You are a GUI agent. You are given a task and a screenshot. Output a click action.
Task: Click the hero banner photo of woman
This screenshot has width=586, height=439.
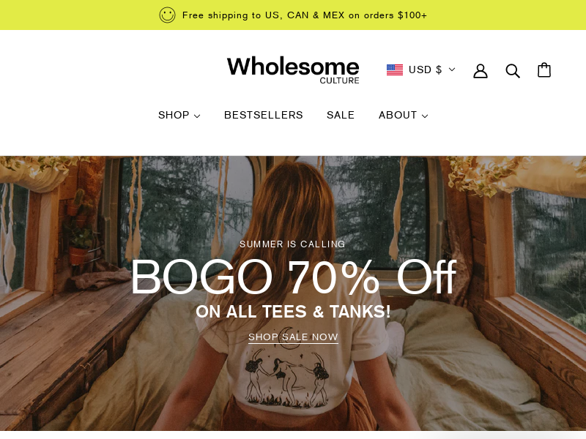[293, 293]
